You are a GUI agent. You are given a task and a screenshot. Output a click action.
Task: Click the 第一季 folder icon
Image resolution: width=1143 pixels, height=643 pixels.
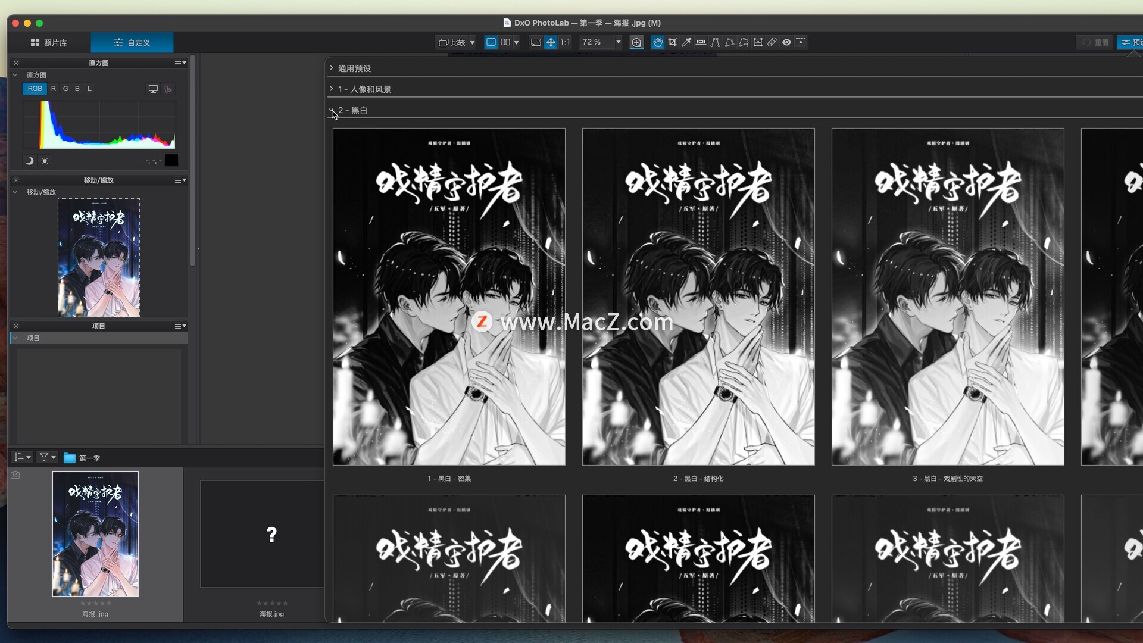pos(70,458)
